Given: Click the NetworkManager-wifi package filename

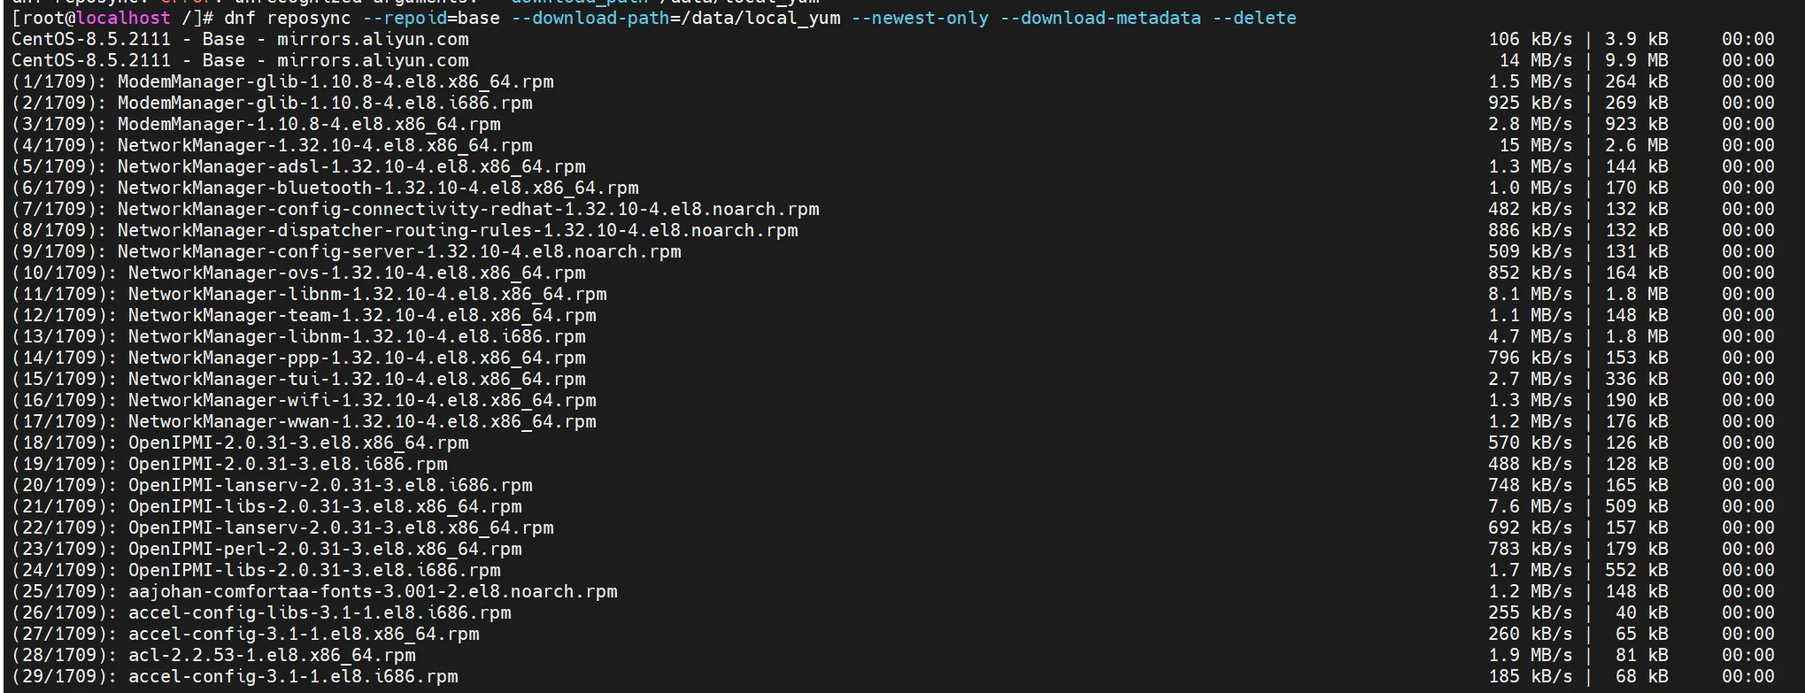Looking at the screenshot, I should click(362, 400).
